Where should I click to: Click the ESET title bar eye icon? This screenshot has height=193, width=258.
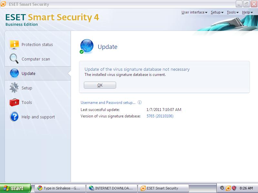tap(3, 4)
